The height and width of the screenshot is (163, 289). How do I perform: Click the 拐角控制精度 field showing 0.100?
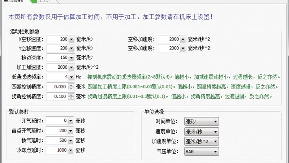point(58,96)
